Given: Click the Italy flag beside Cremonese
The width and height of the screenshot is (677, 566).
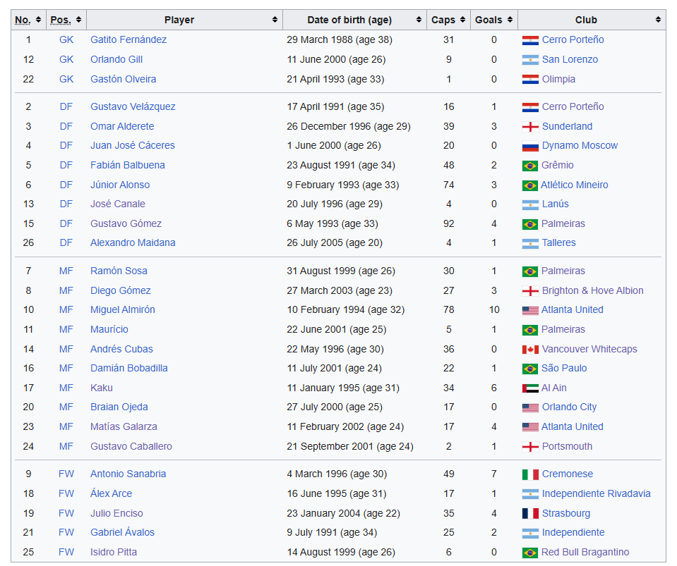Looking at the screenshot, I should point(529,474).
